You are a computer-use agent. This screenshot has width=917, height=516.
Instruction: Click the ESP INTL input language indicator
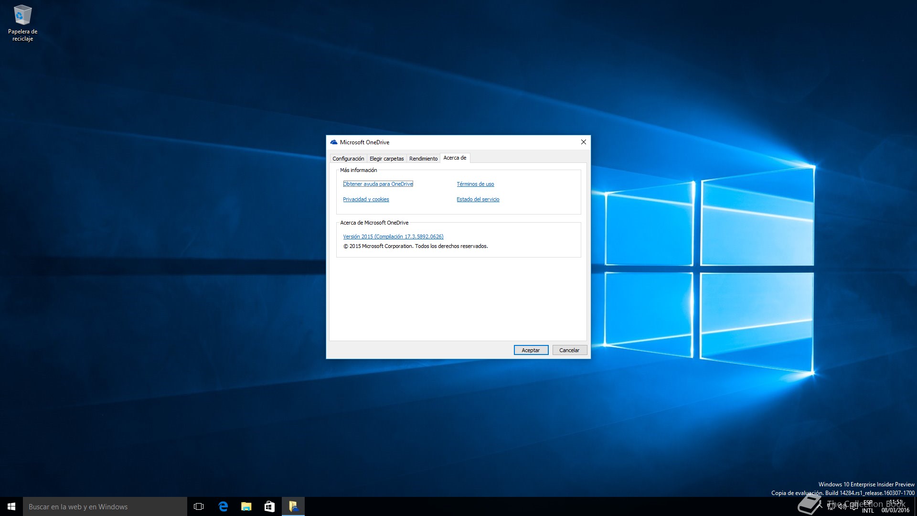coord(868,506)
